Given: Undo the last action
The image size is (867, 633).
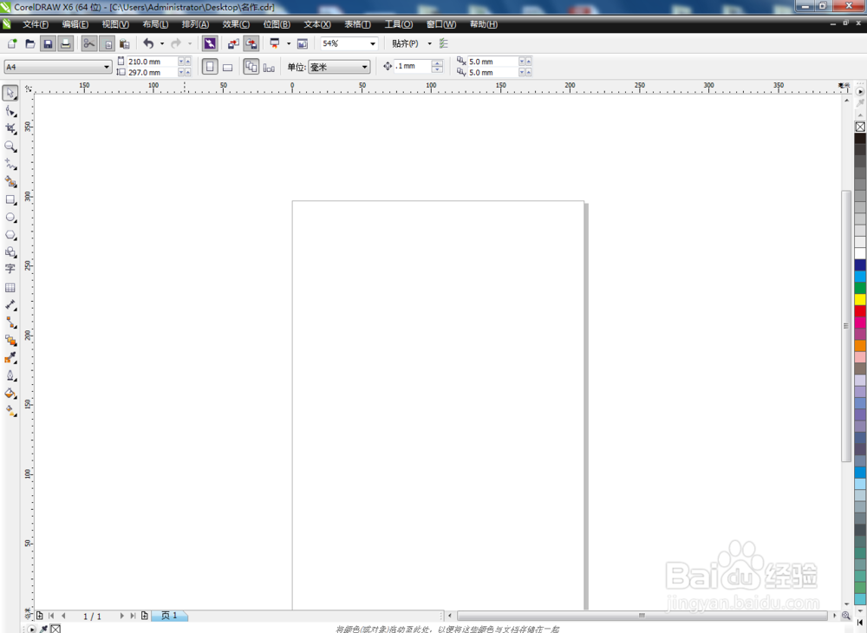Looking at the screenshot, I should 148,43.
